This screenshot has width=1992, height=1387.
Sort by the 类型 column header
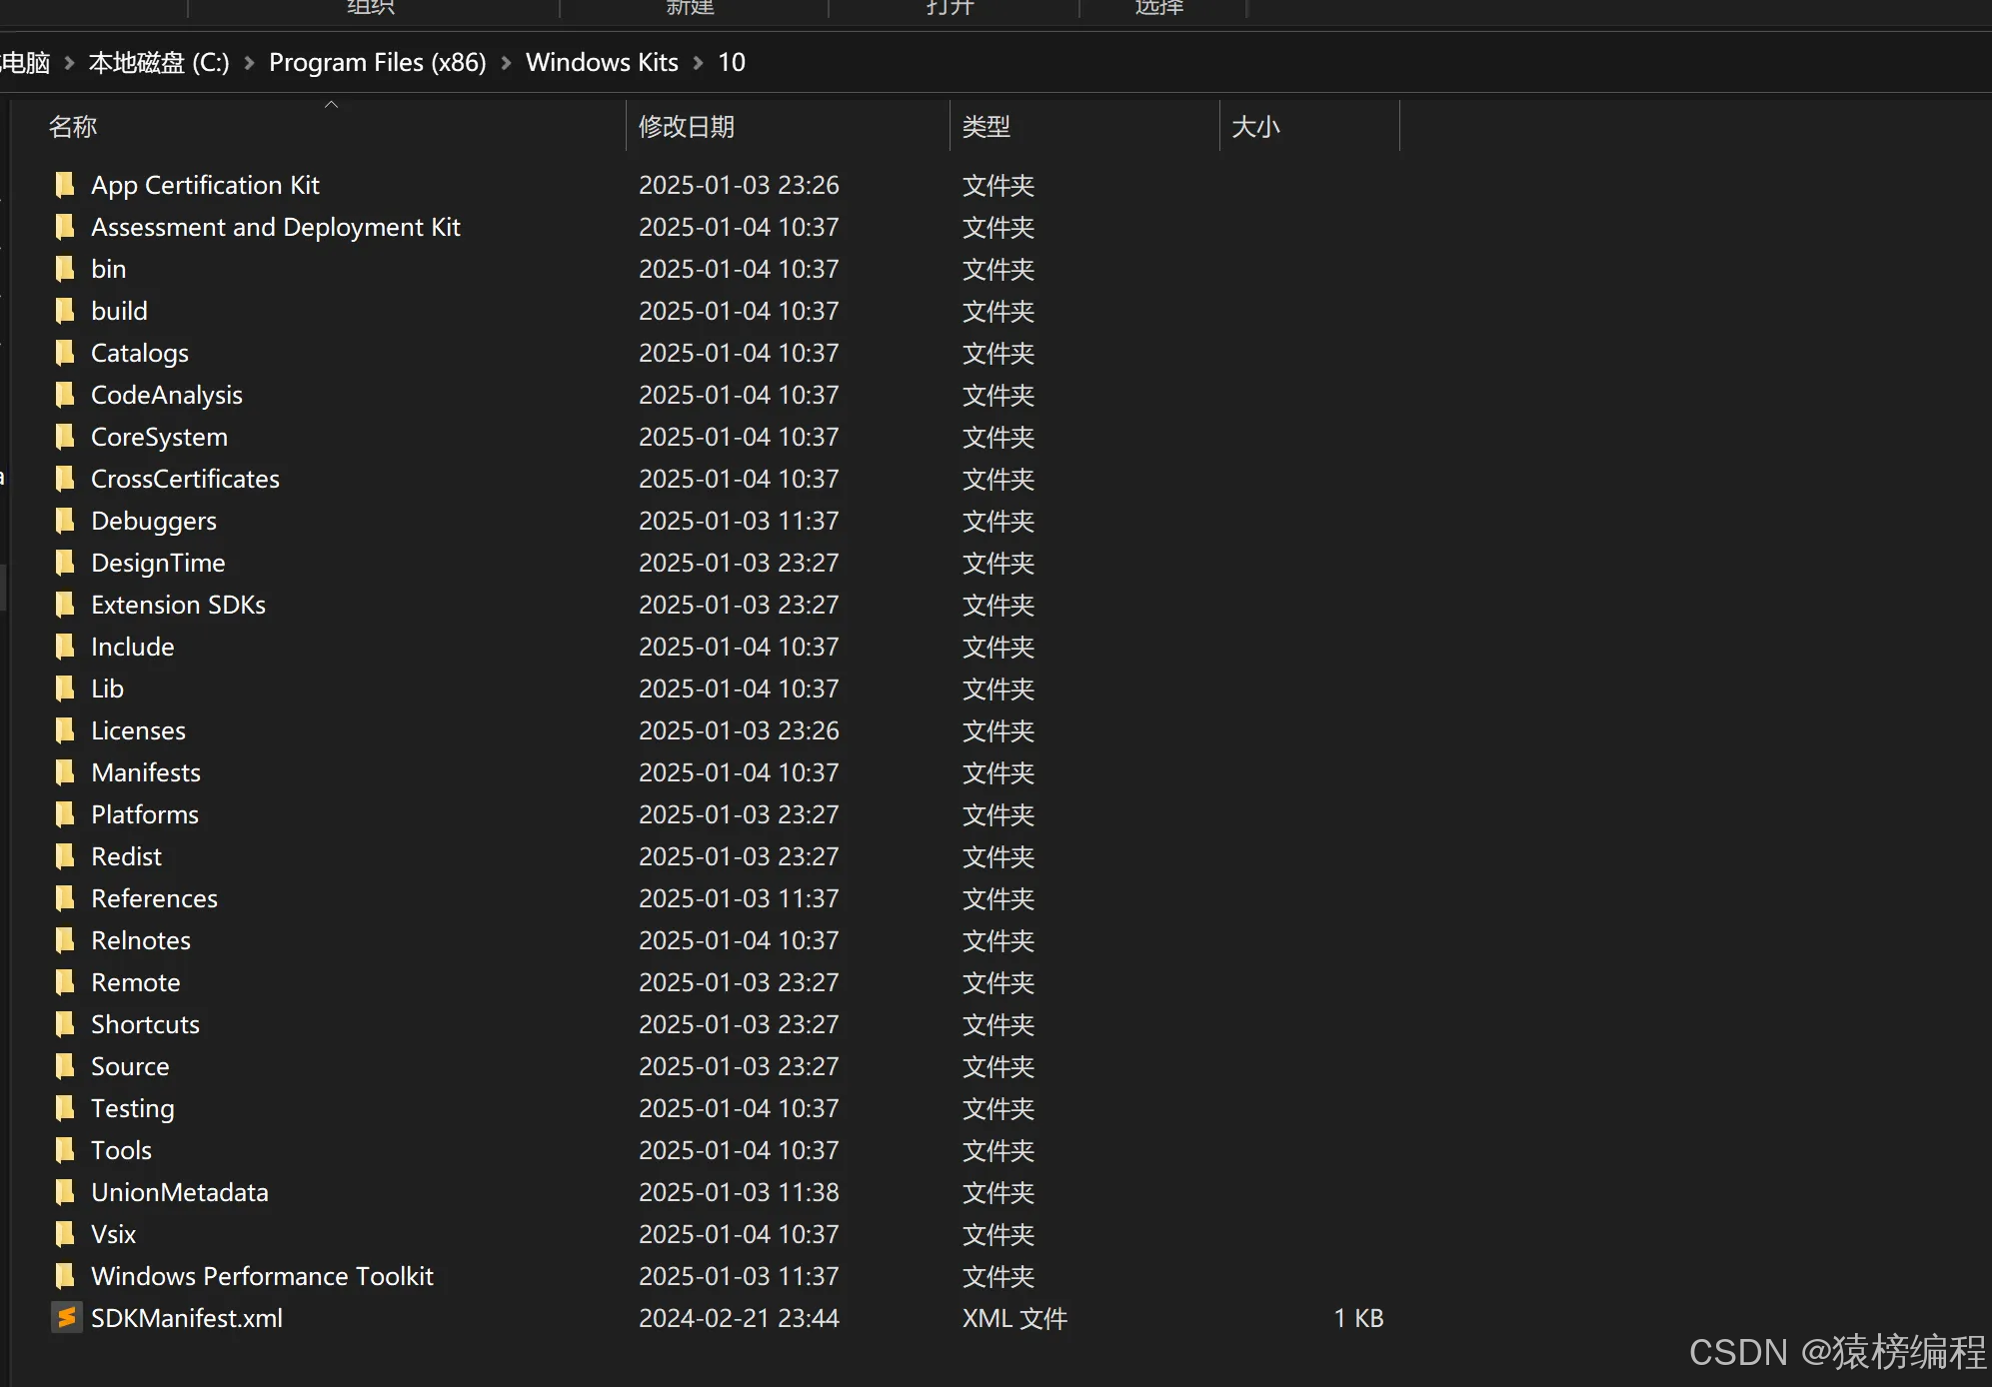pyautogui.click(x=986, y=127)
